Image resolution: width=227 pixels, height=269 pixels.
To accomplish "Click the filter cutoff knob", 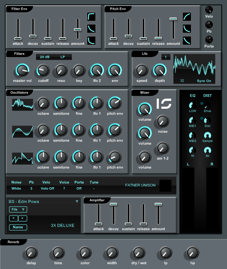I will (x=43, y=70).
